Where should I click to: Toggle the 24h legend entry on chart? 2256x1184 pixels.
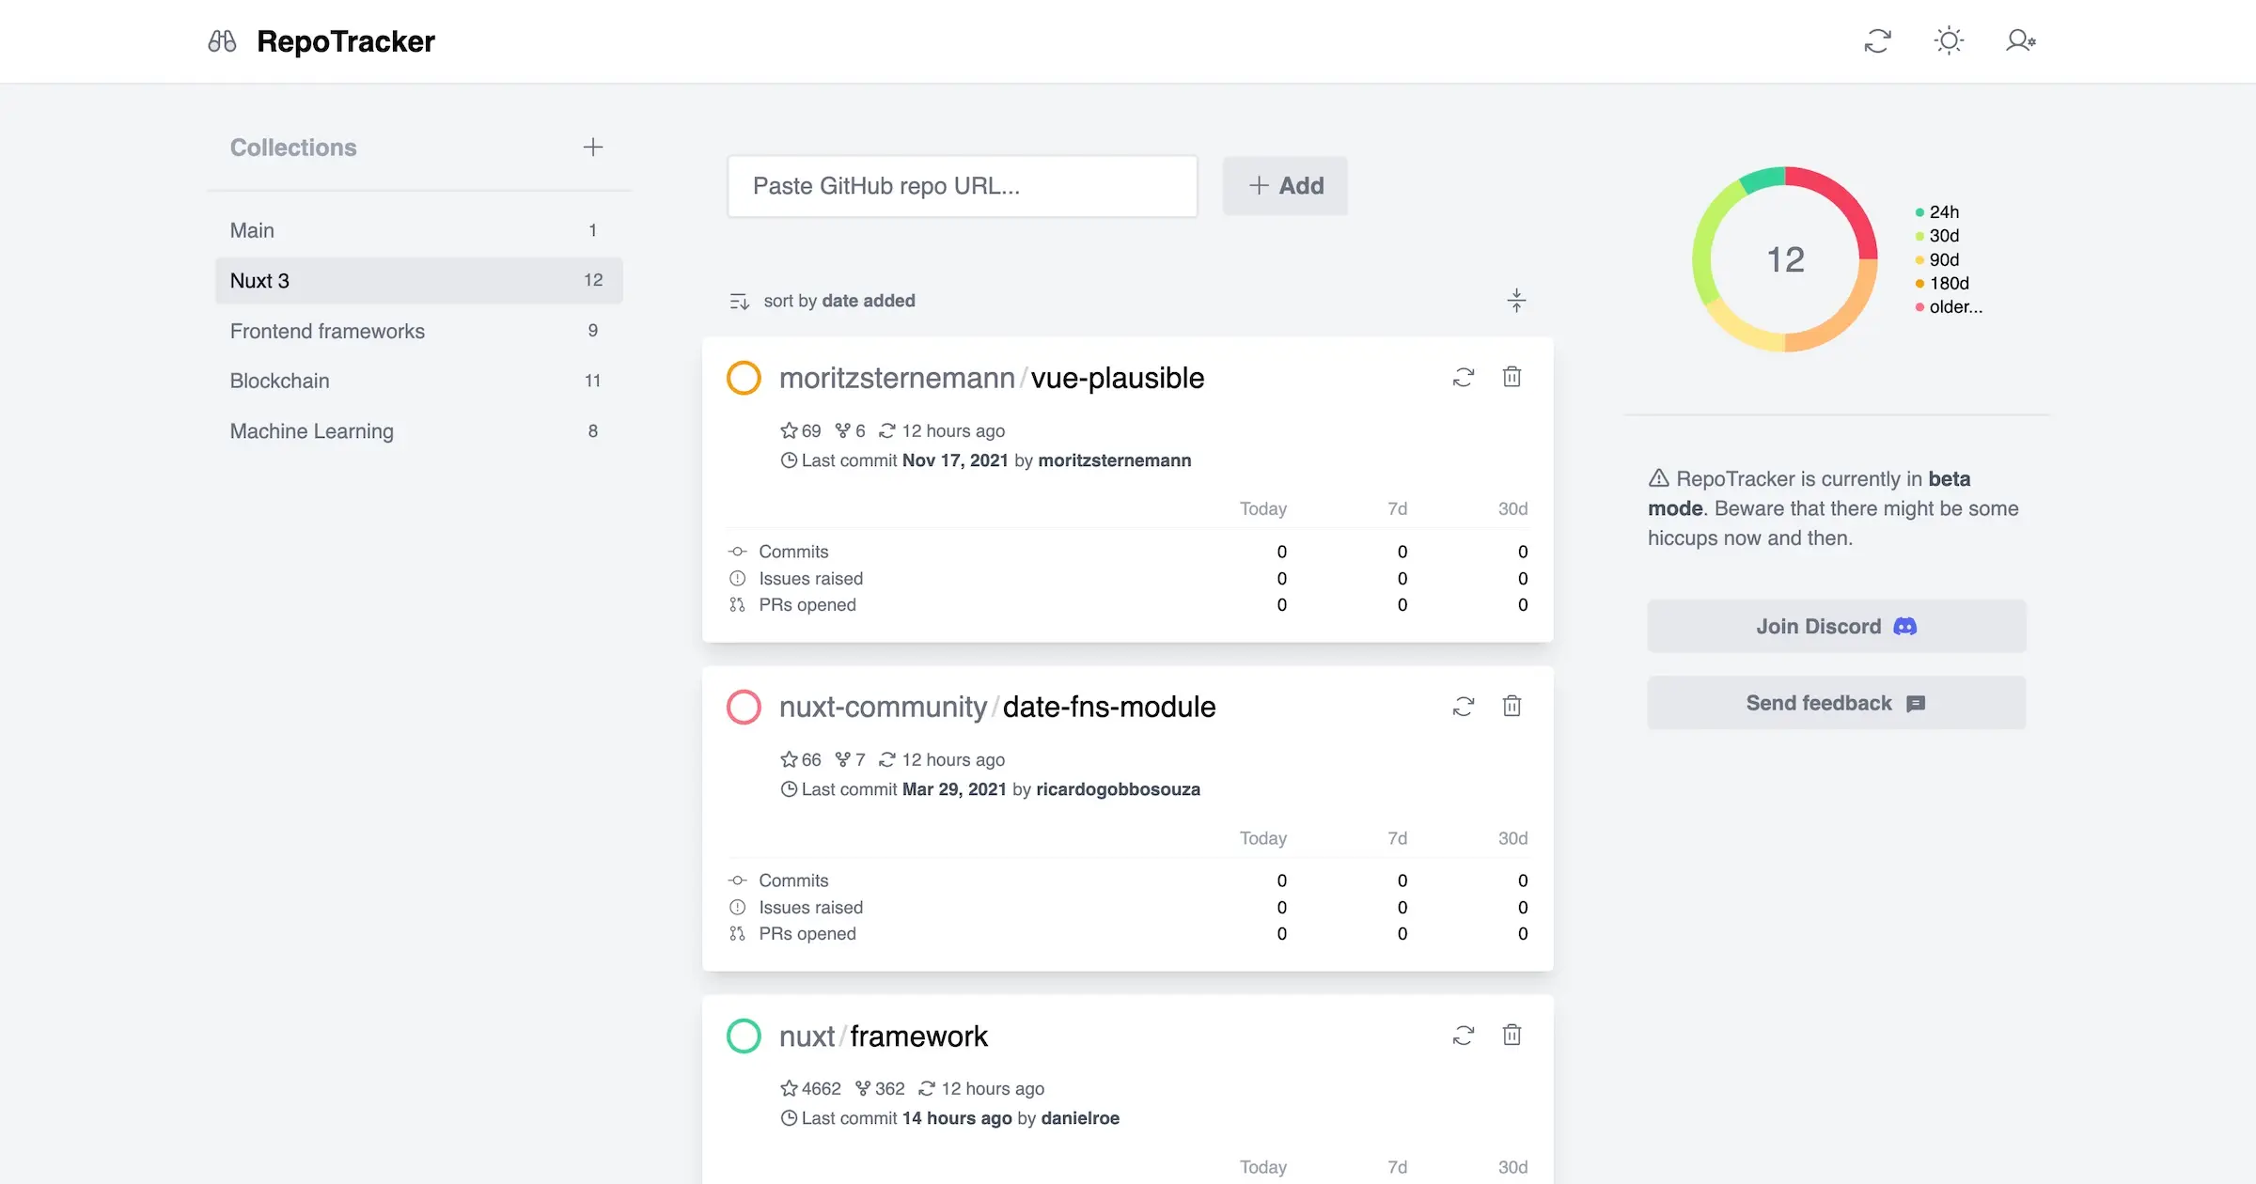1942,211
